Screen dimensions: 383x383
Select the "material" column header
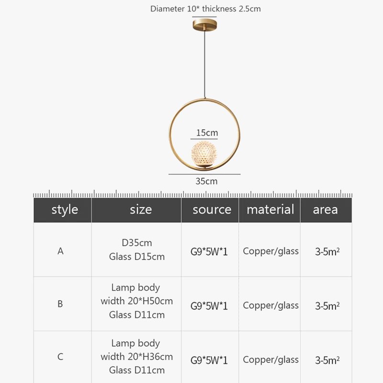pos(270,210)
